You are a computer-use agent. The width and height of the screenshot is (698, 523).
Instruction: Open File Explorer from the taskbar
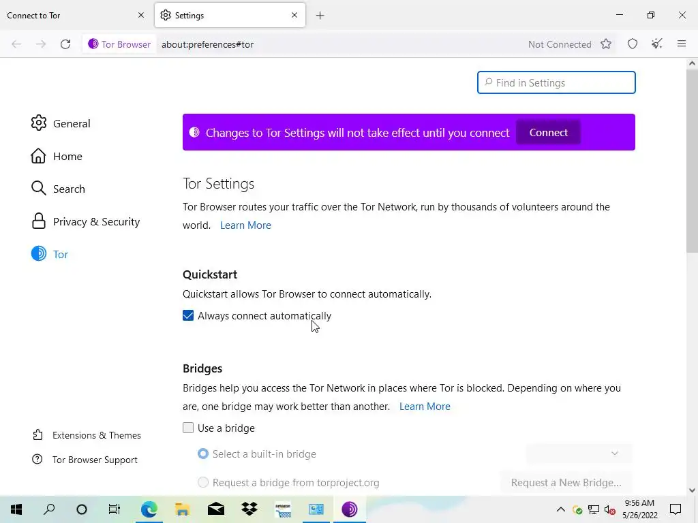(183, 509)
